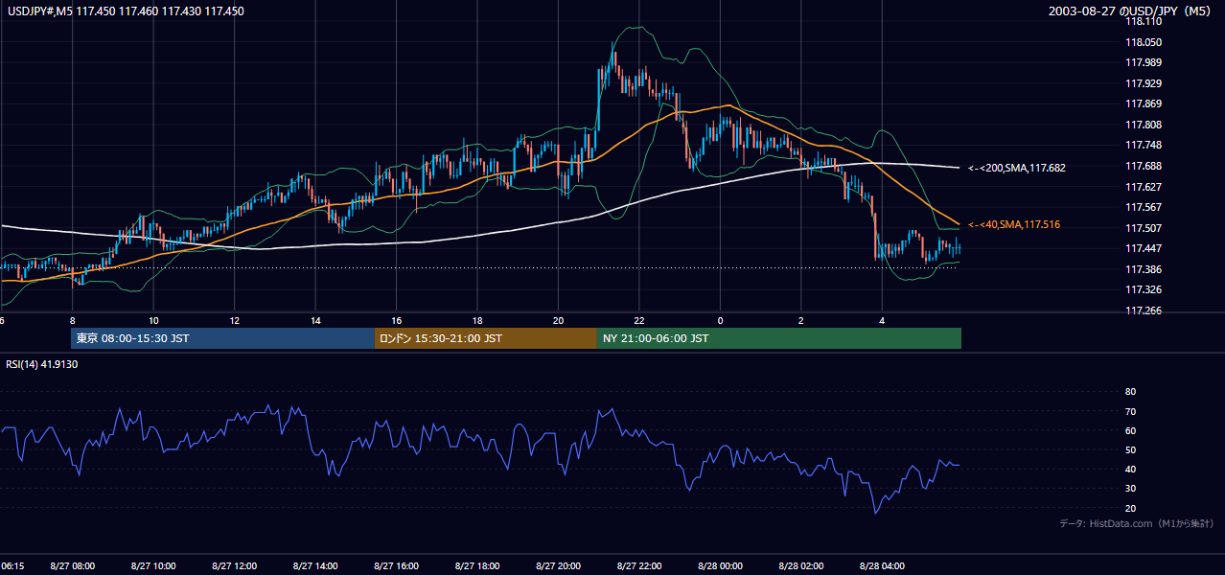Click the 8/28 00:00 time axis label
1225x575 pixels.
[721, 565]
